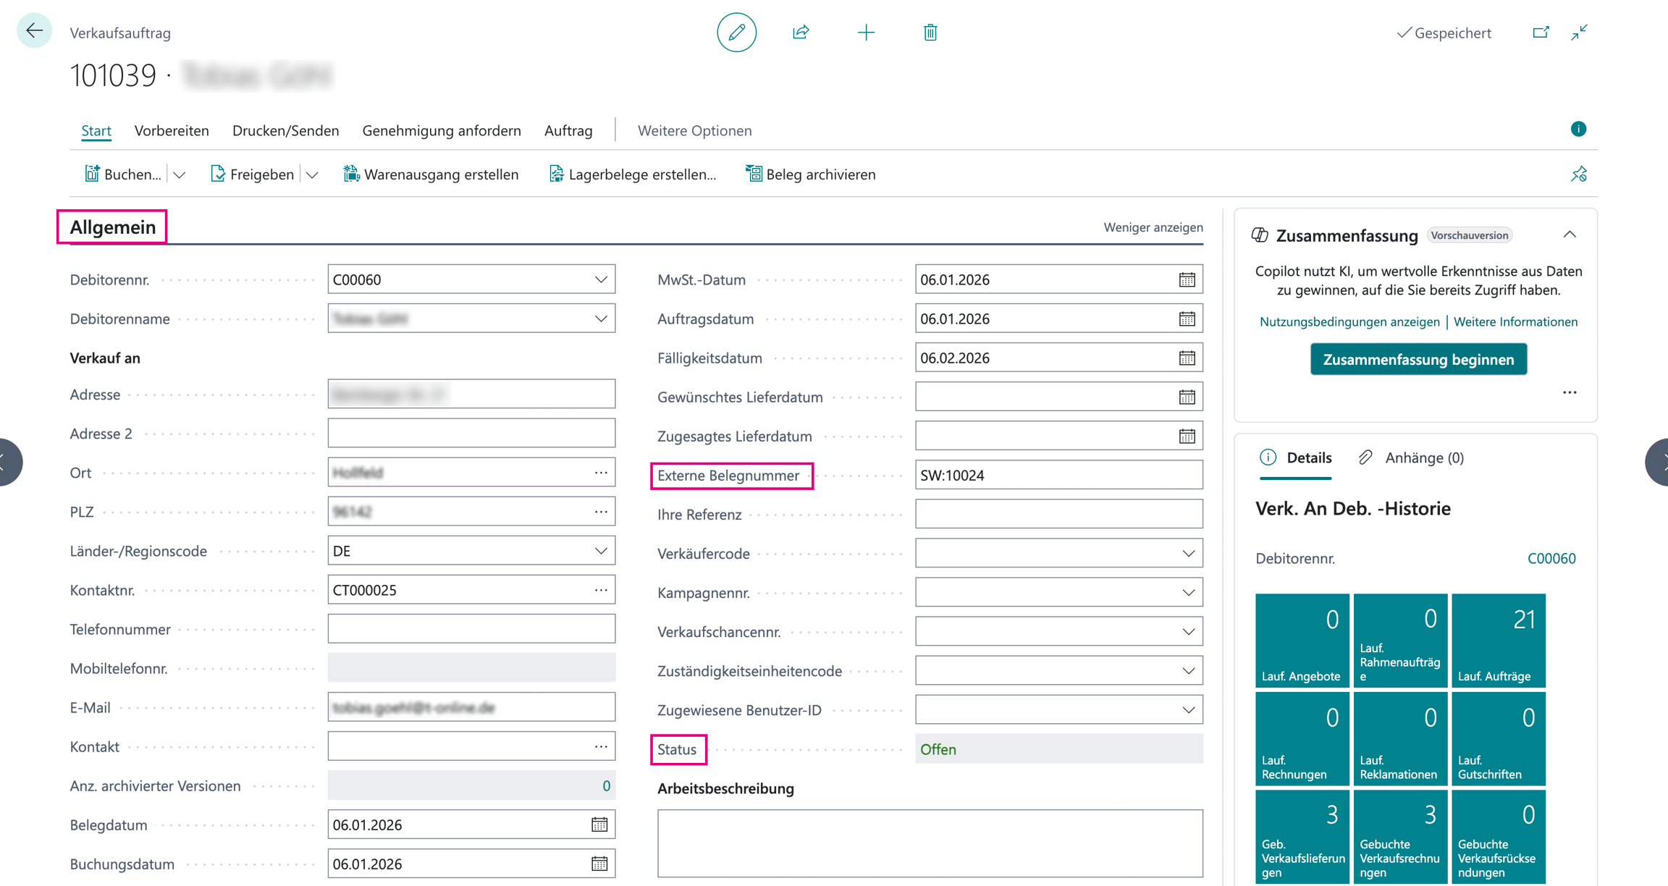Open calendar for Zugesagtes Lieferdatum

point(1187,436)
